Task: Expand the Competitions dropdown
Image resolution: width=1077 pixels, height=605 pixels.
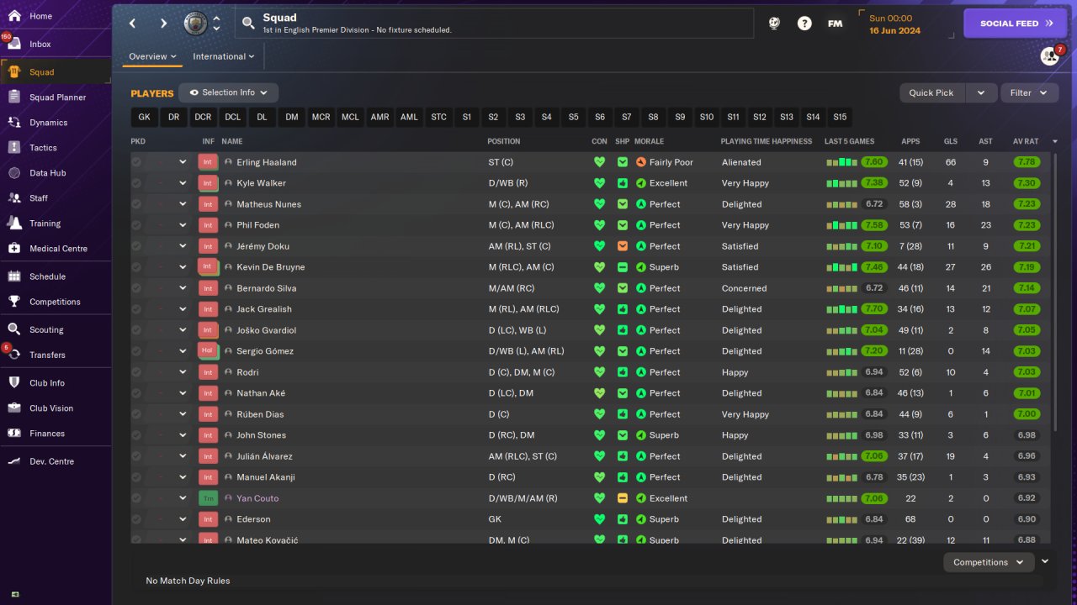Action: click(989, 562)
